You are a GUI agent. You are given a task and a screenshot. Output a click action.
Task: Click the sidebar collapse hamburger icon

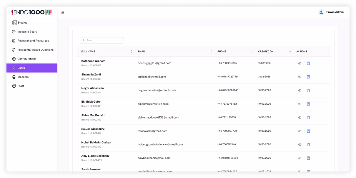coord(62,12)
